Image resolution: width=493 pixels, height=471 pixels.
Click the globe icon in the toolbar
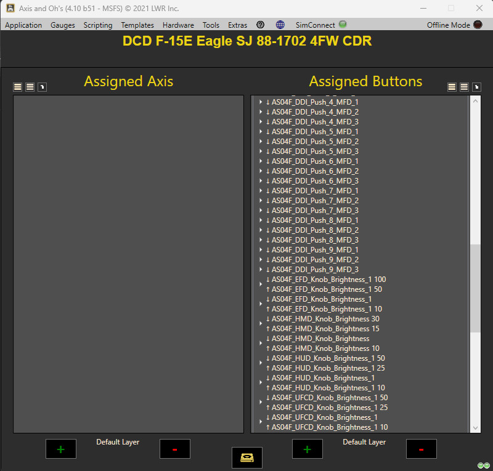[x=280, y=25]
